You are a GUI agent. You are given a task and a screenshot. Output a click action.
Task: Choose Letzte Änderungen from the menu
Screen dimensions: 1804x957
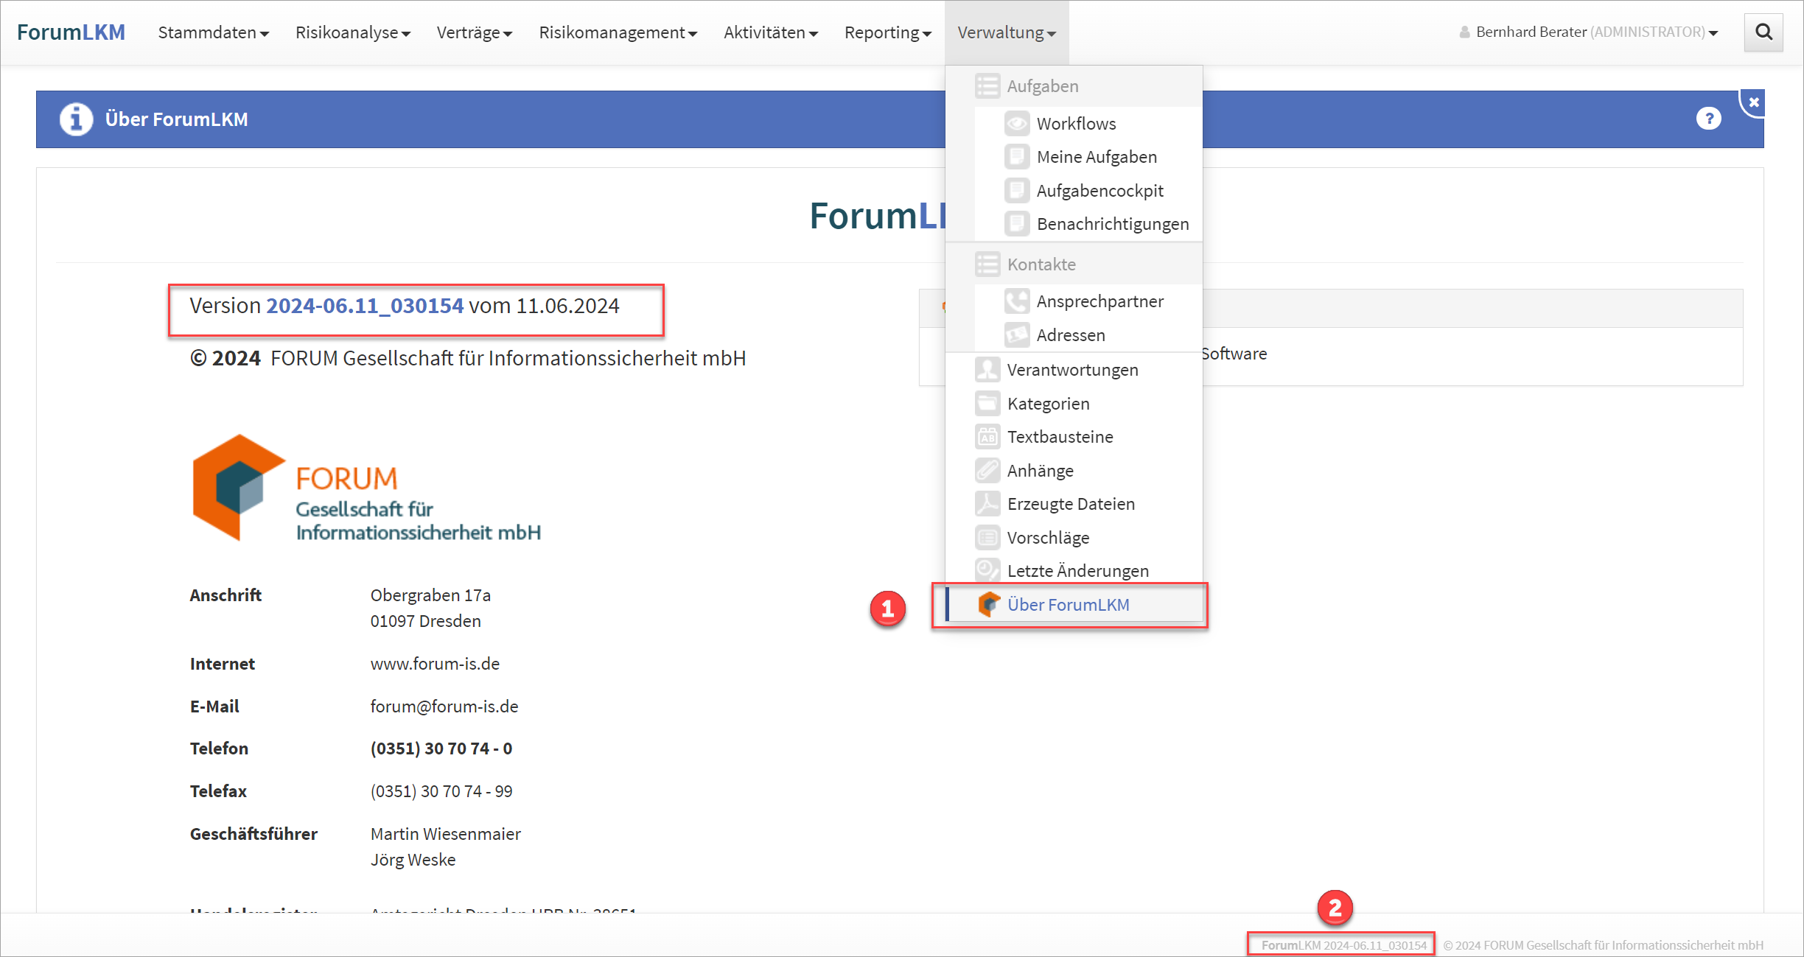click(1077, 571)
